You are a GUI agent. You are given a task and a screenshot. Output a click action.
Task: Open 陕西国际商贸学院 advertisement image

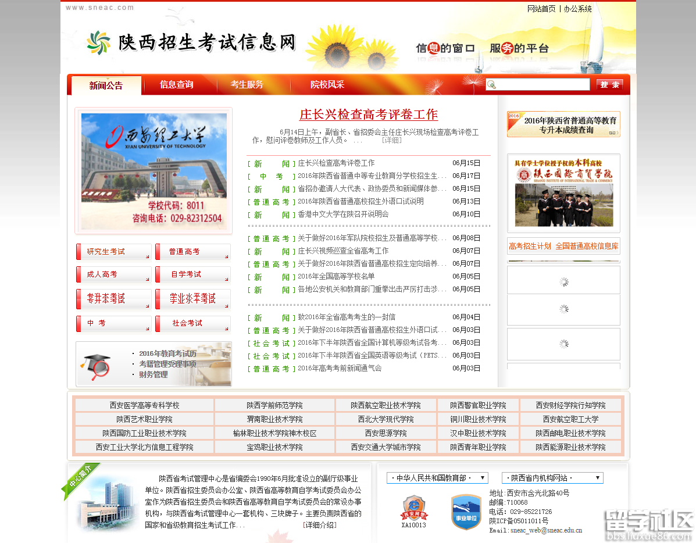click(563, 192)
